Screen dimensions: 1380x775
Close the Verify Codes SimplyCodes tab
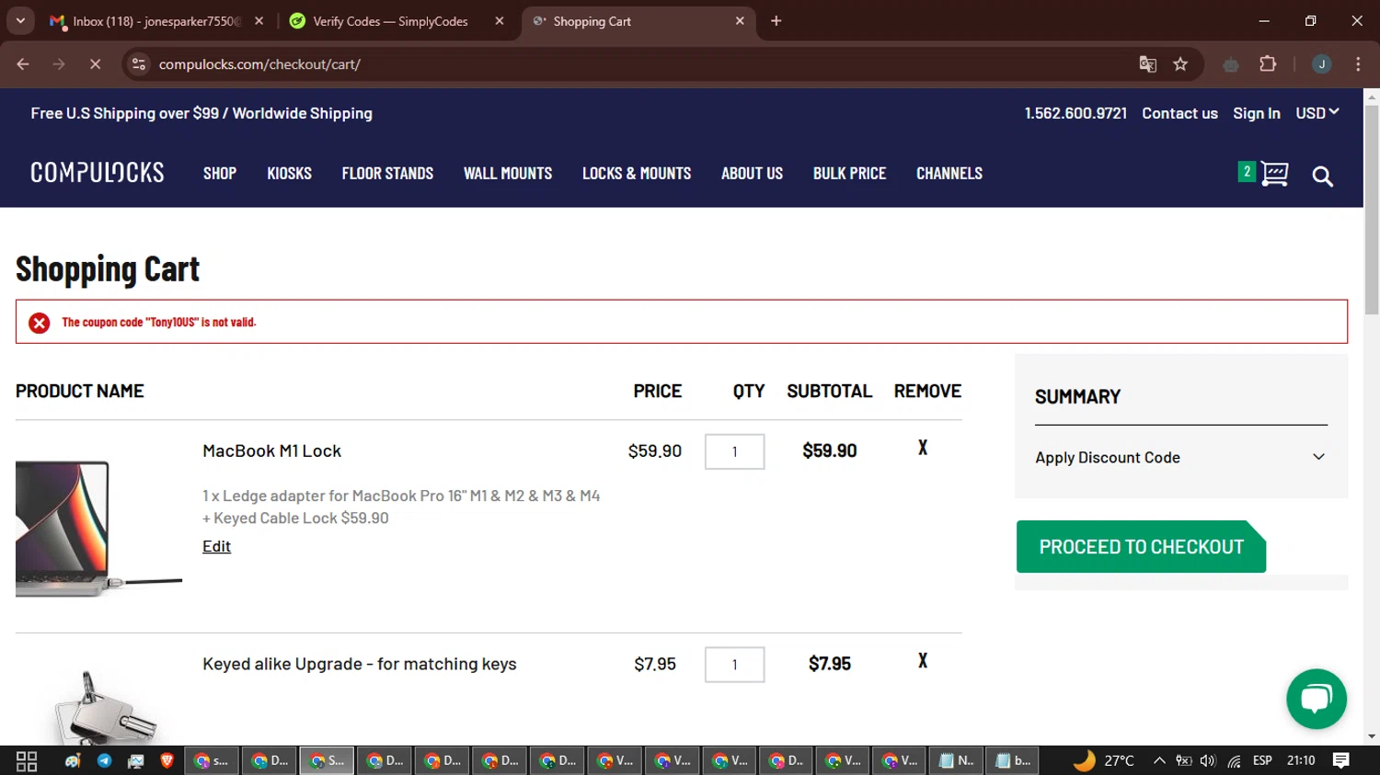click(500, 21)
